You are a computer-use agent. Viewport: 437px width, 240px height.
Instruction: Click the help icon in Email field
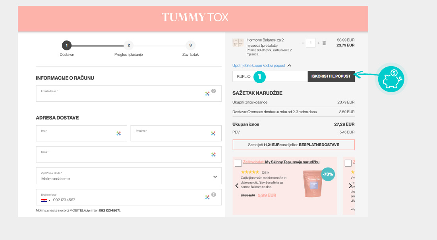213,91
